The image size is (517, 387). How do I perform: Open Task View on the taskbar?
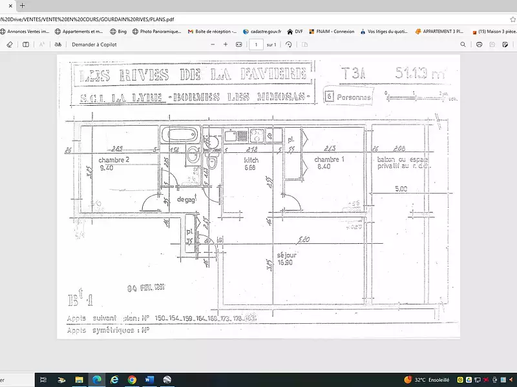(43, 380)
